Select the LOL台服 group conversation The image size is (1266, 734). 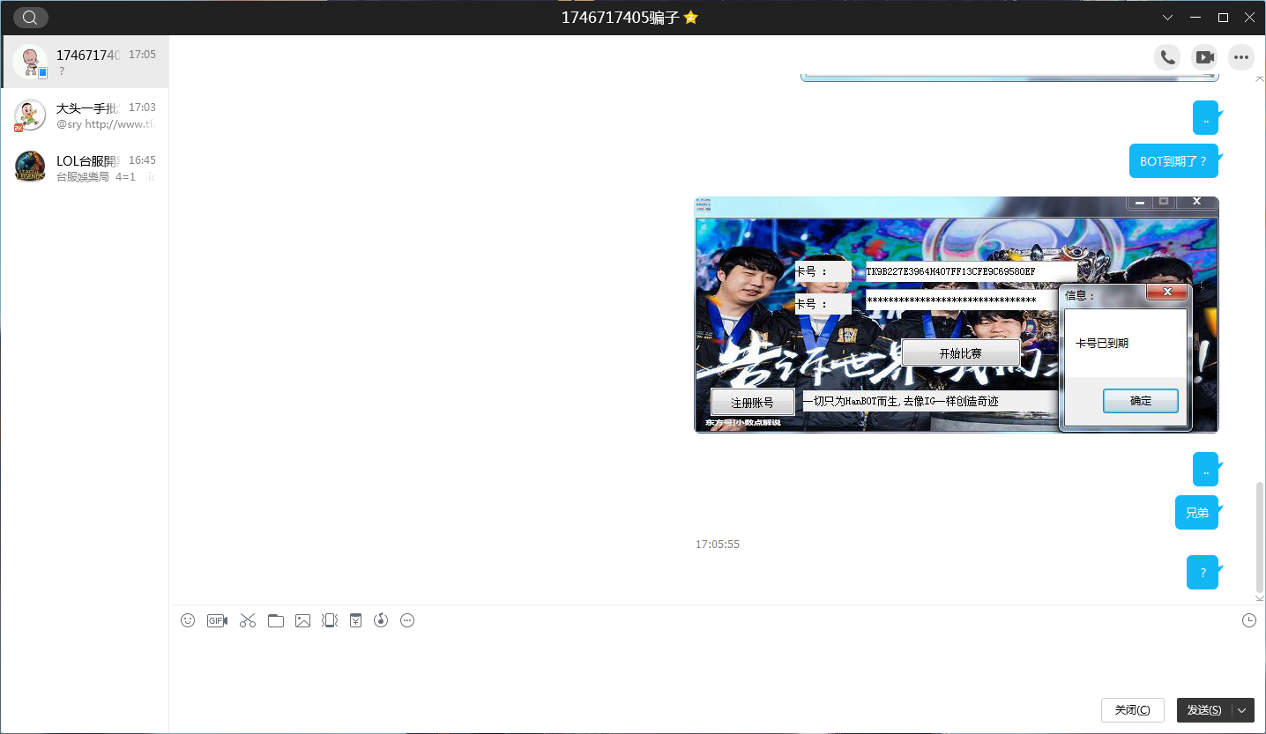coord(85,167)
